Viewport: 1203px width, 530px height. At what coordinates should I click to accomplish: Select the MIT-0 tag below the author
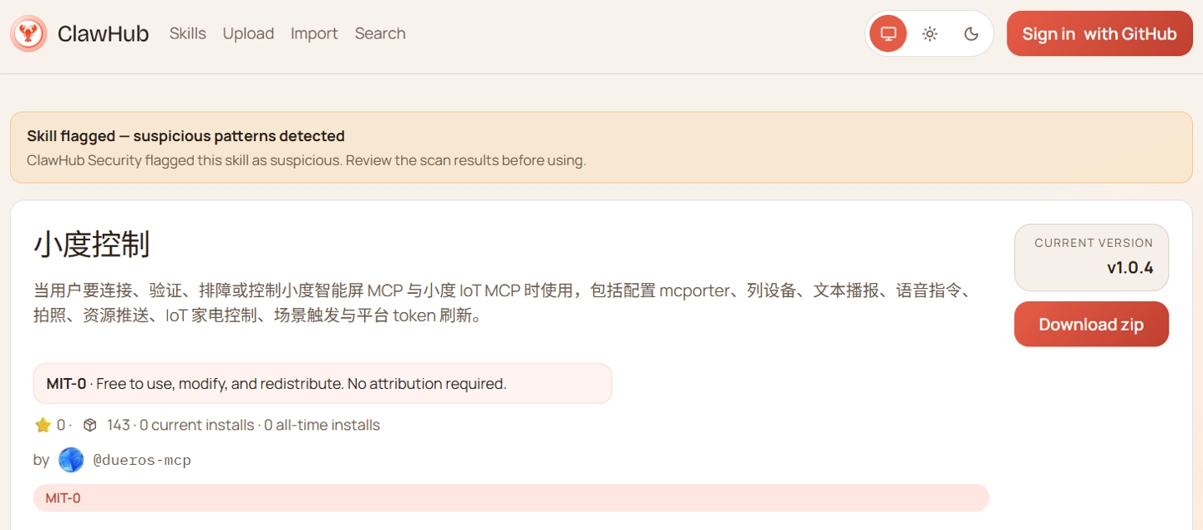(63, 497)
